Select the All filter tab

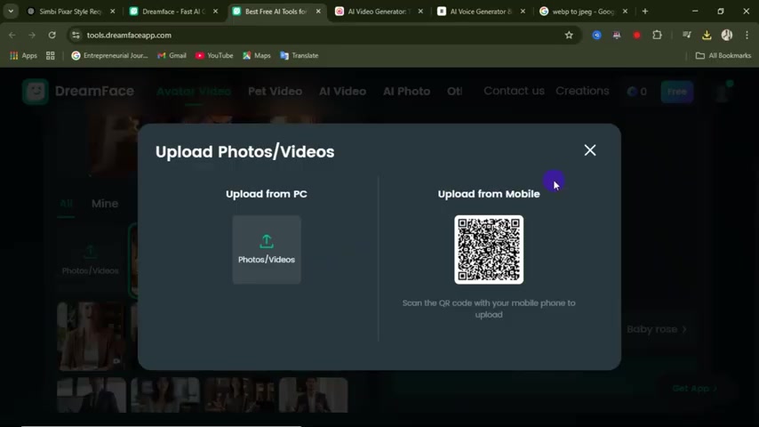tap(66, 204)
